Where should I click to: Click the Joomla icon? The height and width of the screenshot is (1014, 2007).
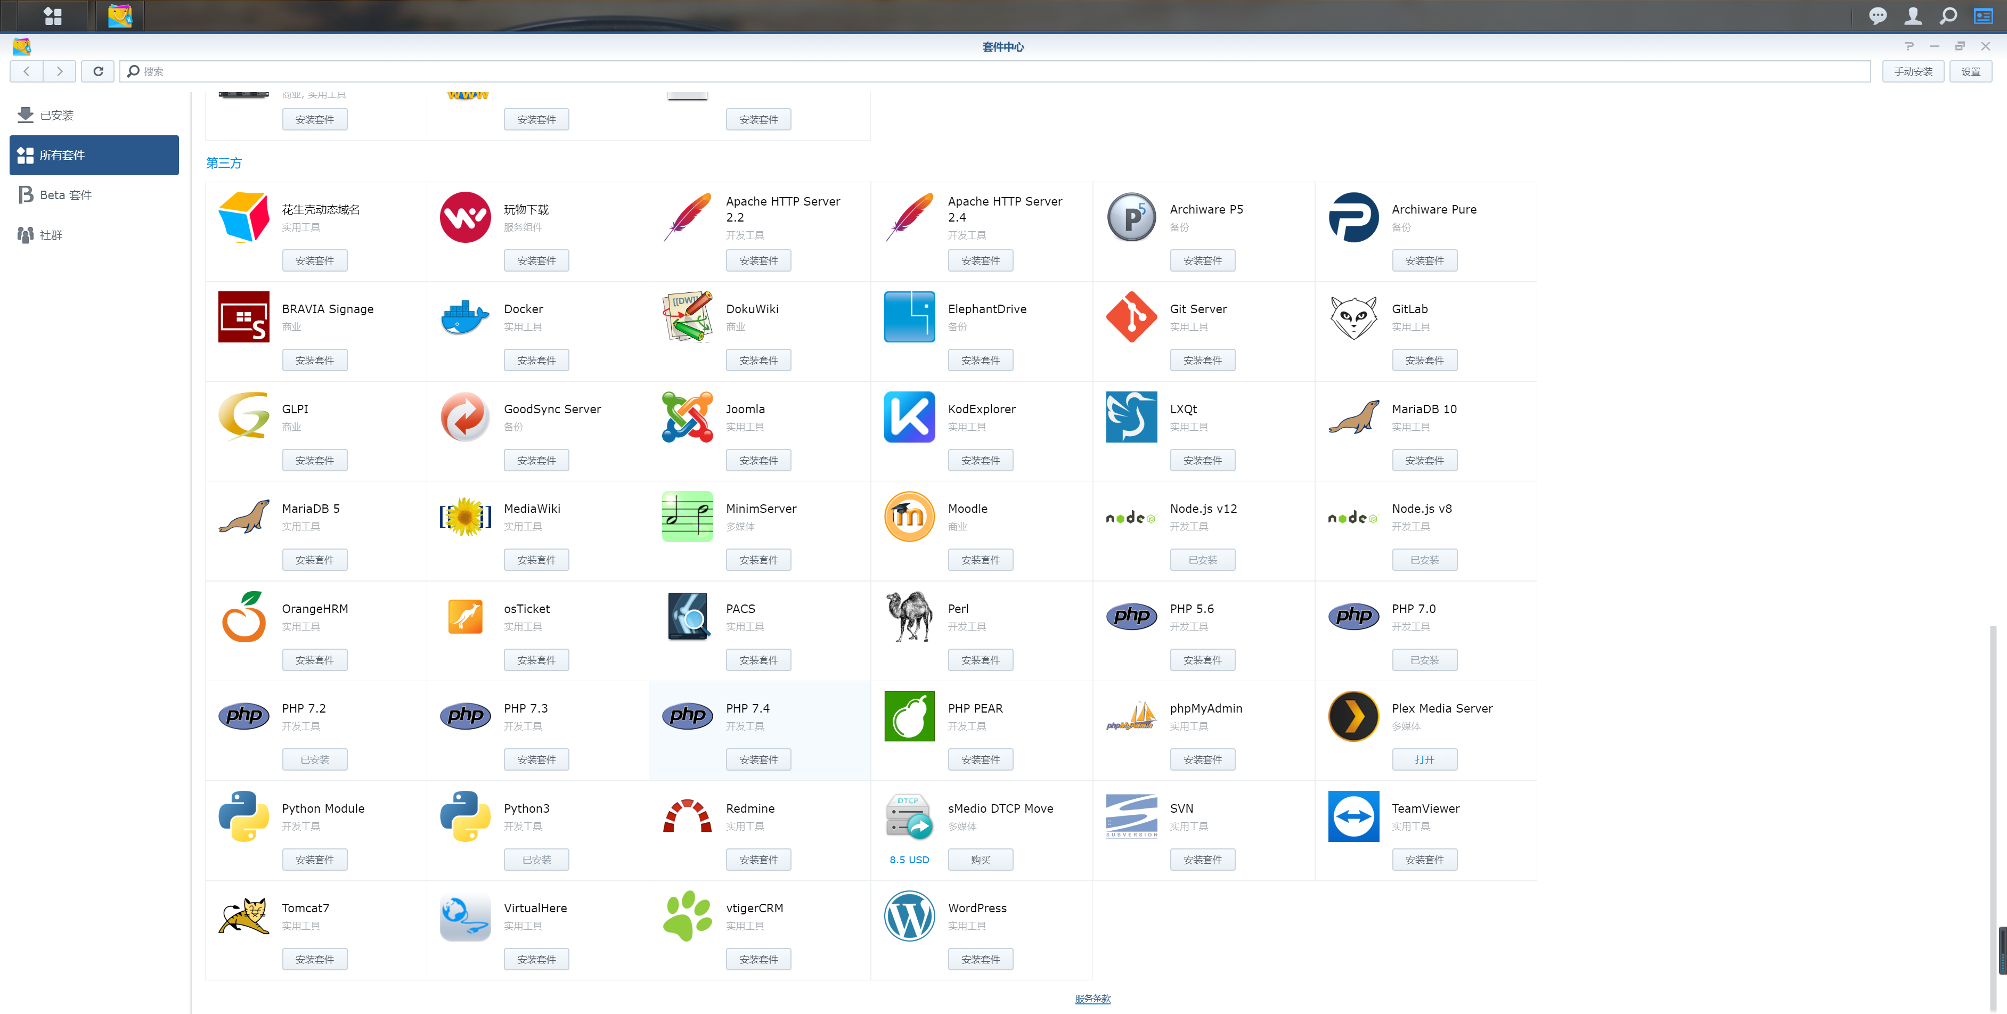(x=687, y=416)
